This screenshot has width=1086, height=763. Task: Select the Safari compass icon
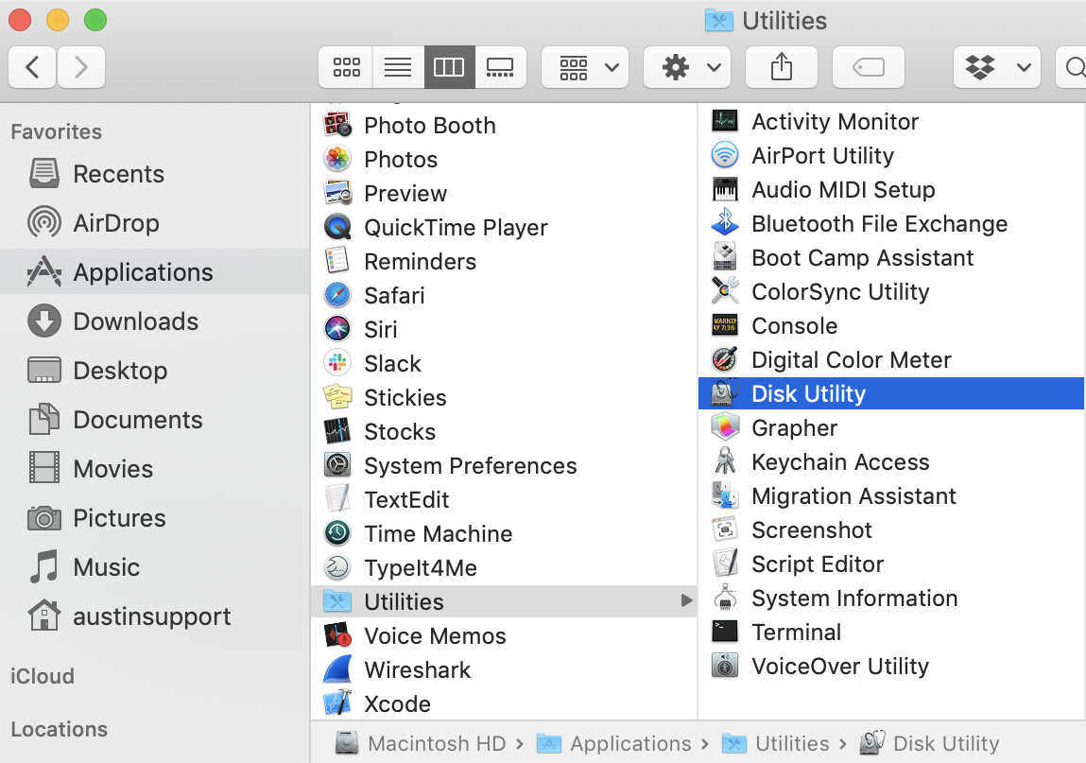(x=337, y=295)
